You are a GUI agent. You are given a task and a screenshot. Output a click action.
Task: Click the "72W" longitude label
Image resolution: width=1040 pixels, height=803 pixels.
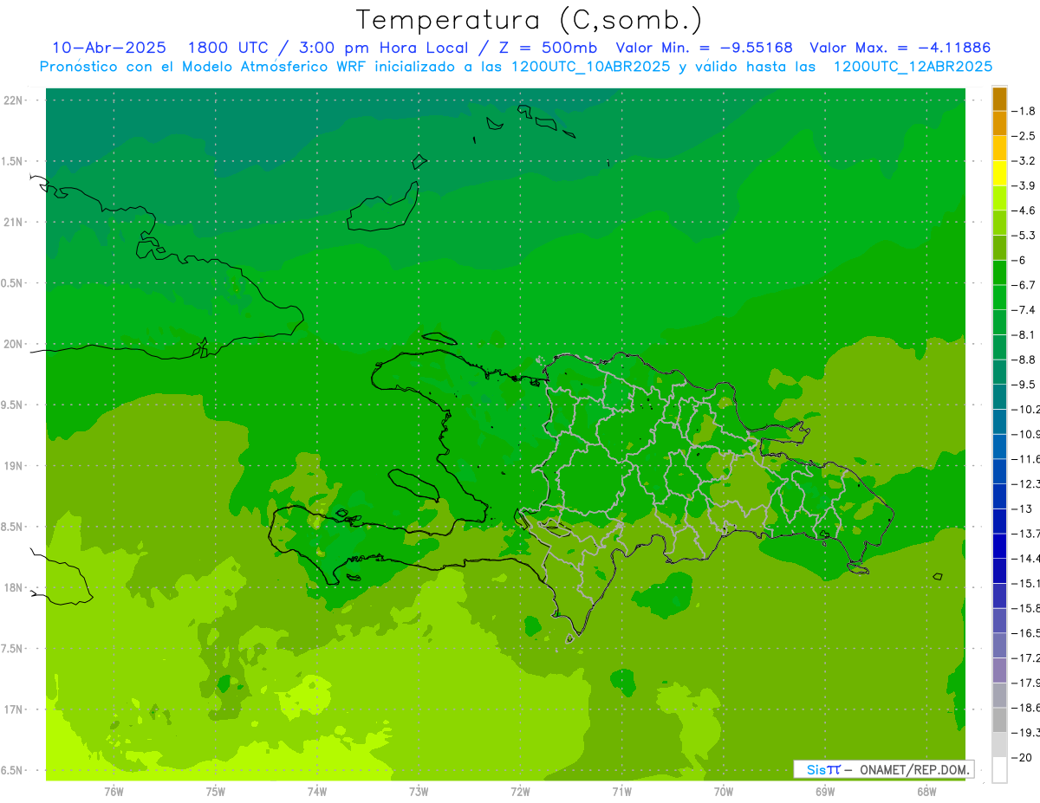click(x=520, y=791)
